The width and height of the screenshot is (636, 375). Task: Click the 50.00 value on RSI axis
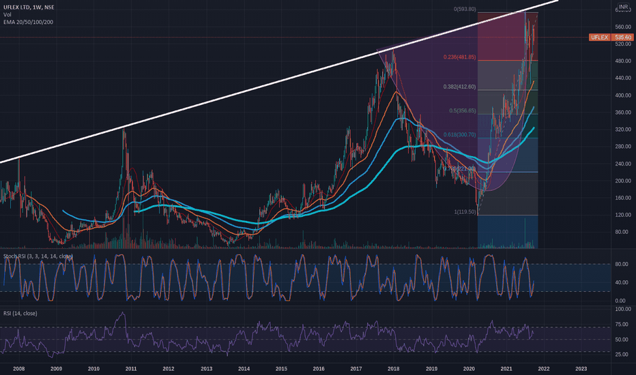point(622,340)
